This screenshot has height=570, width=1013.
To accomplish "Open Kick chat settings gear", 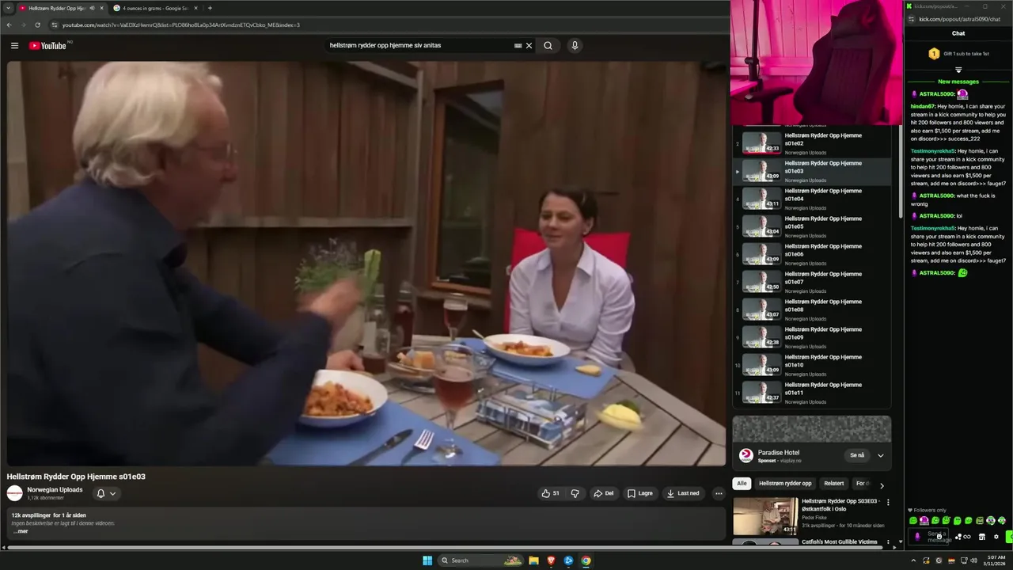I will (996, 537).
